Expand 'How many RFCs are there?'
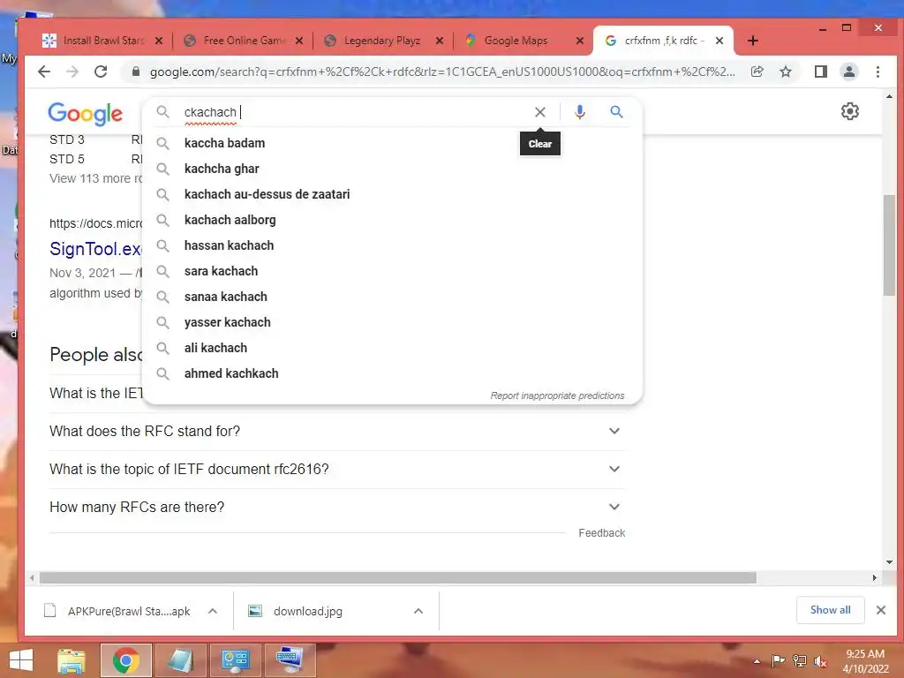The image size is (904, 678). tap(337, 508)
